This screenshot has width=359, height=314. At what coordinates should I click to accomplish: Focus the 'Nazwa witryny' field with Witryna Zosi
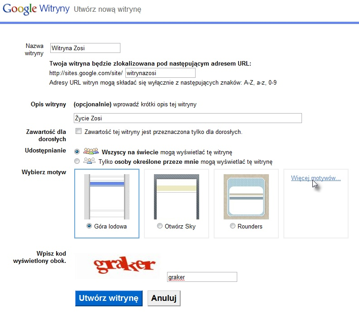(85, 48)
